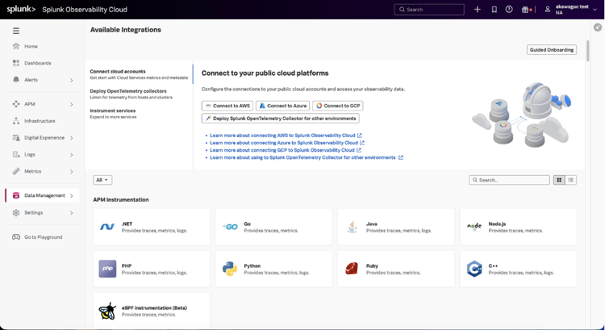Open Learn more about connecting GCP link

(x=286, y=150)
